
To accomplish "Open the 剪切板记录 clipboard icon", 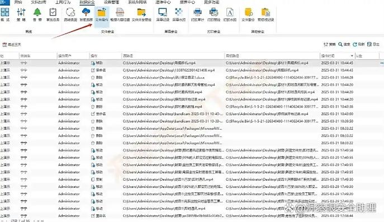I will pyautogui.click(x=266, y=15).
